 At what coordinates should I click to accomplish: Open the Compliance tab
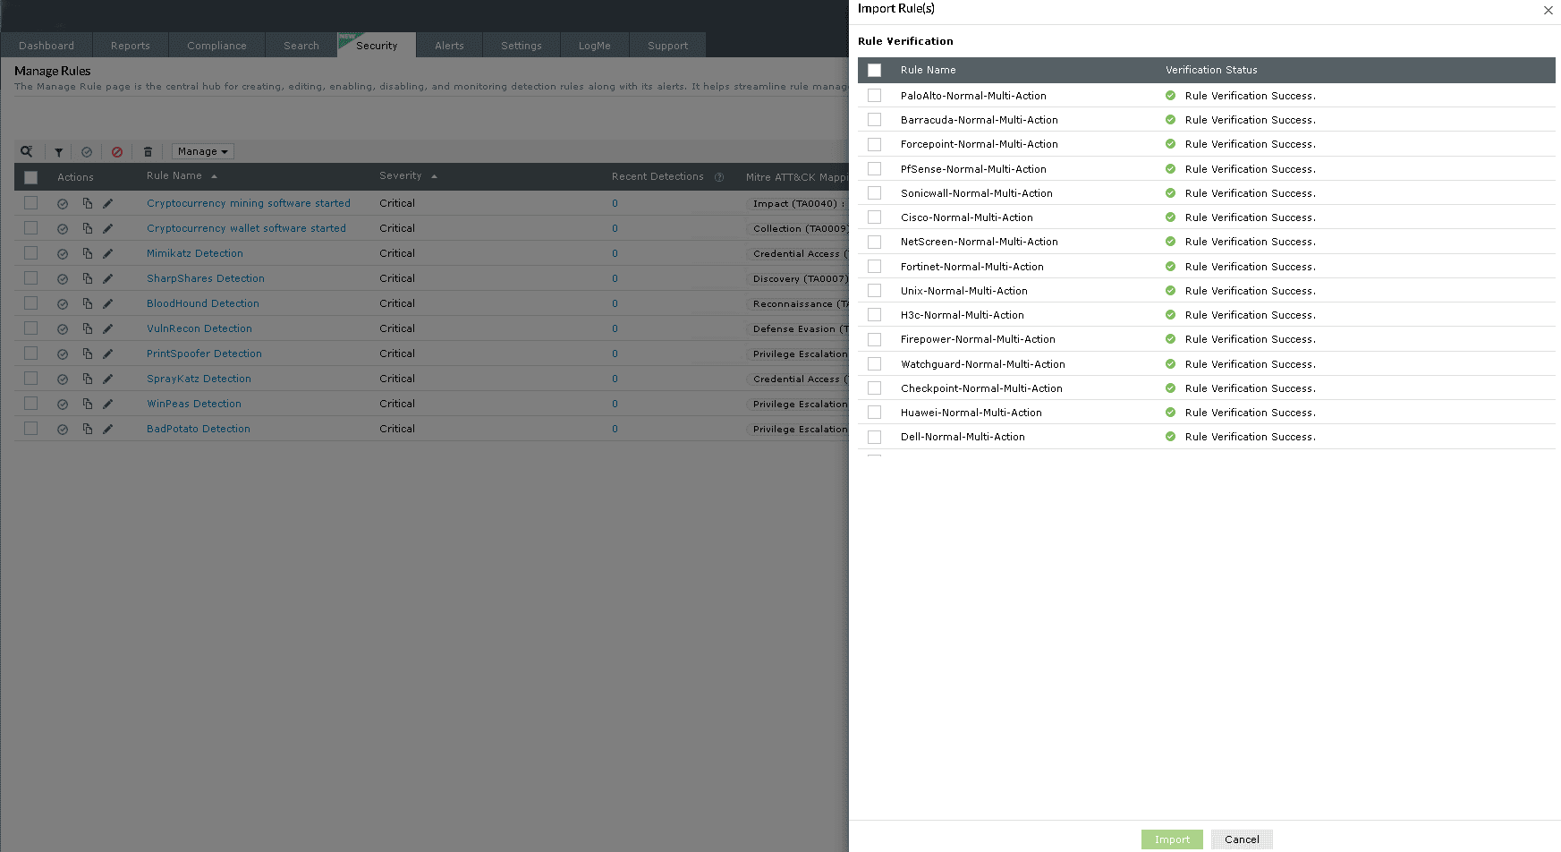(x=216, y=45)
